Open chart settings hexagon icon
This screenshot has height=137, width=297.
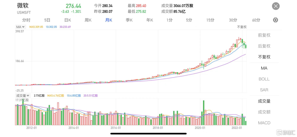[276, 20]
